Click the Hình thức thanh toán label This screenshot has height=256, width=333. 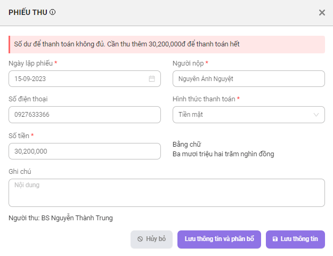pos(204,99)
